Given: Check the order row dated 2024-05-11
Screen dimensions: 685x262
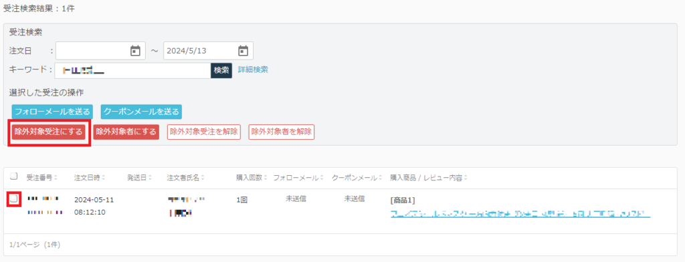Looking at the screenshot, I should click(x=14, y=199).
